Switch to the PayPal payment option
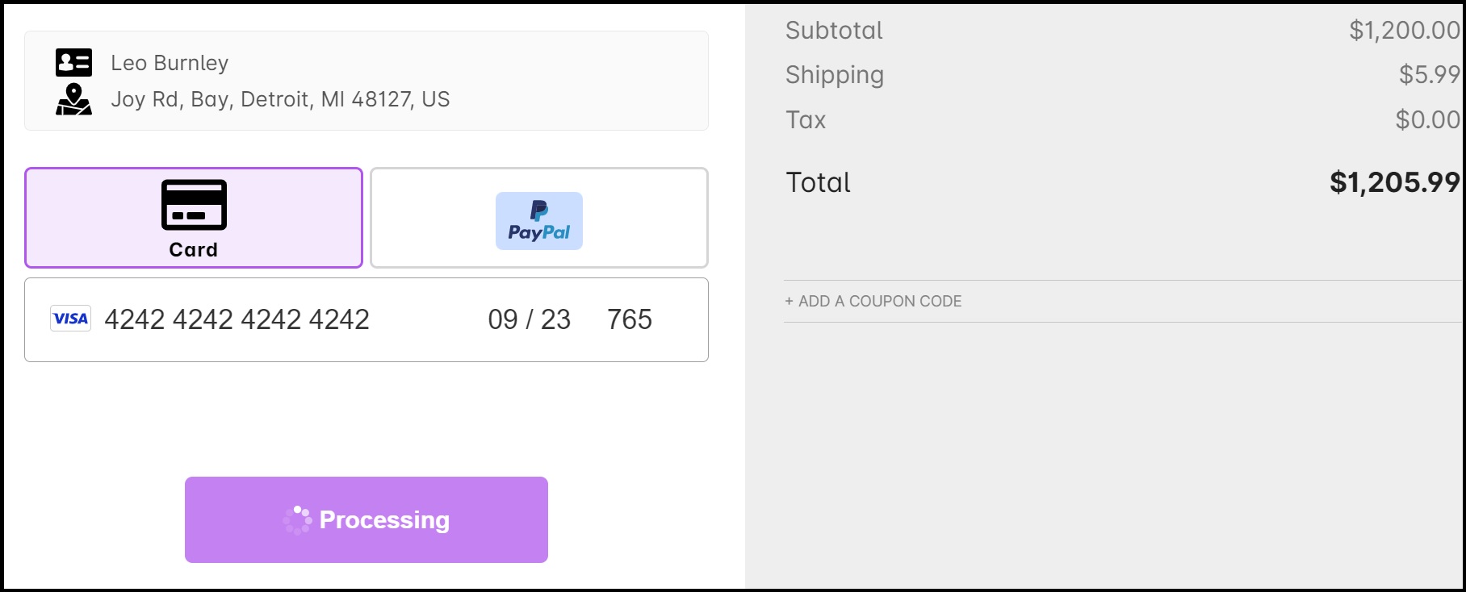The width and height of the screenshot is (1466, 592). 539,218
